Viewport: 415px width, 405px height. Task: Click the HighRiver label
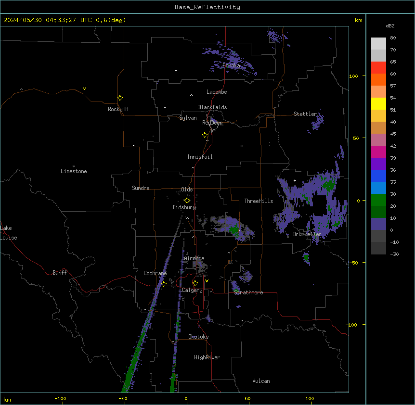(207, 357)
